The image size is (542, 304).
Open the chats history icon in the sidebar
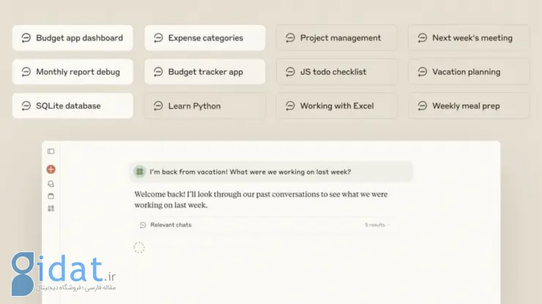[x=51, y=184]
